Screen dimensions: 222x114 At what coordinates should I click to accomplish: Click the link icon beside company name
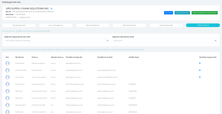click(x=52, y=9)
